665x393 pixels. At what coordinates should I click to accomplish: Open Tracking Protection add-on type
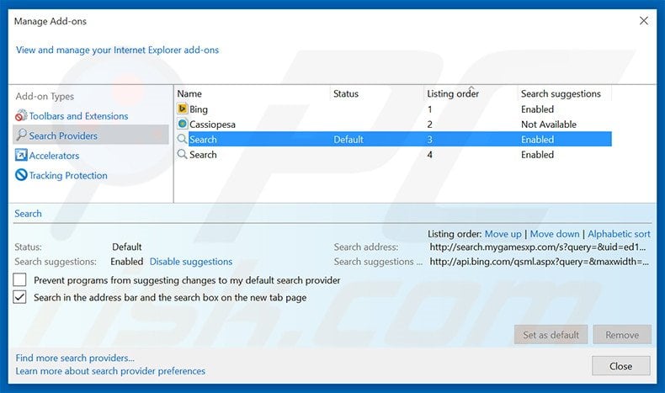[68, 176]
